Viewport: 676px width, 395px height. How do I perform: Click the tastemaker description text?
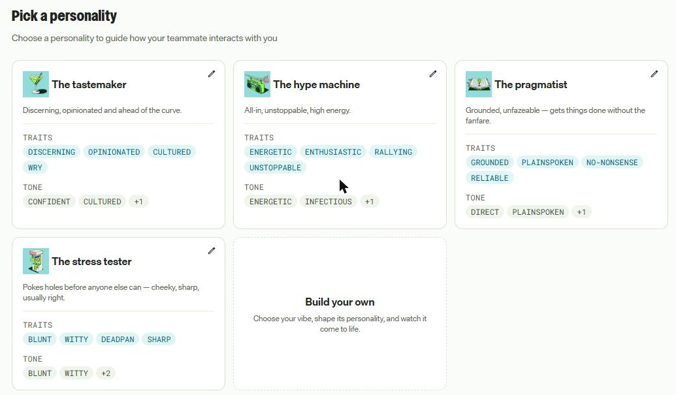(x=102, y=110)
